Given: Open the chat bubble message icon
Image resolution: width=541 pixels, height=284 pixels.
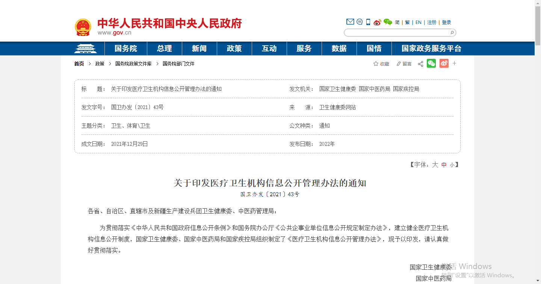Looking at the screenshot, I should 360,22.
